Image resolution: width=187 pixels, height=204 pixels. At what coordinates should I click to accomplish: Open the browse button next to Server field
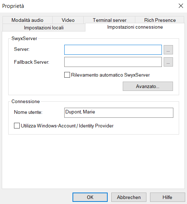[x=168, y=50]
